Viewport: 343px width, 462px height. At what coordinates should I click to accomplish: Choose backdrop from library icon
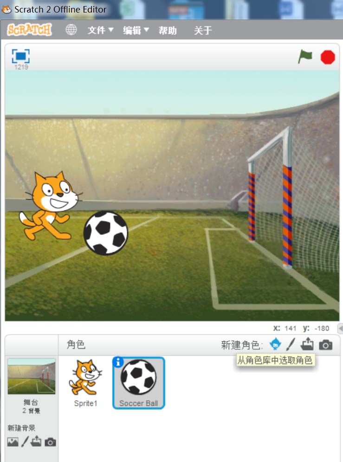coord(13,442)
